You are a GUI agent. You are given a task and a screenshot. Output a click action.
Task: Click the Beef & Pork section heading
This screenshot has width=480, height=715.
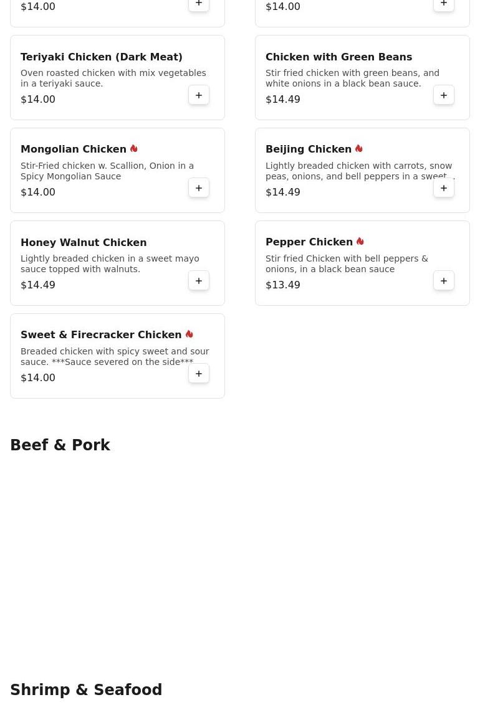(x=60, y=445)
